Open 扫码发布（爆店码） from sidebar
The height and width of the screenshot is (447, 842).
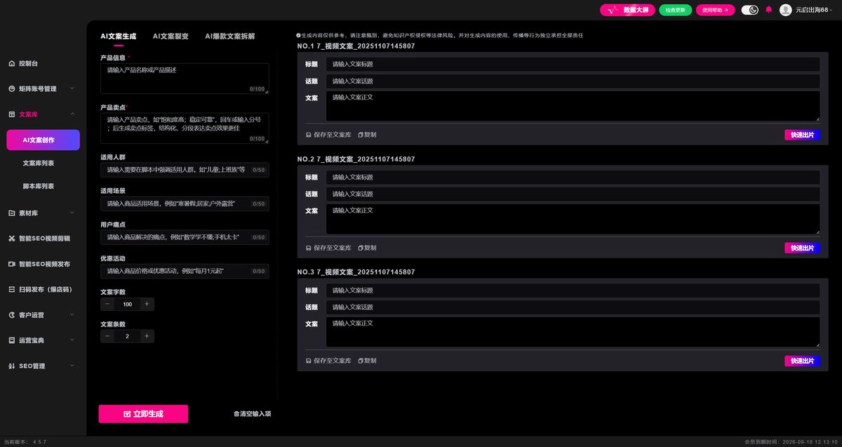[40, 289]
